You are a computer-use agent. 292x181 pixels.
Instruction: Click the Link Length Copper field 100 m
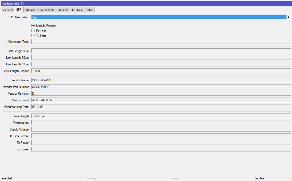point(161,71)
